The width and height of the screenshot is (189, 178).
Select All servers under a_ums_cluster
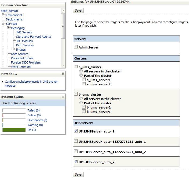click(81, 71)
